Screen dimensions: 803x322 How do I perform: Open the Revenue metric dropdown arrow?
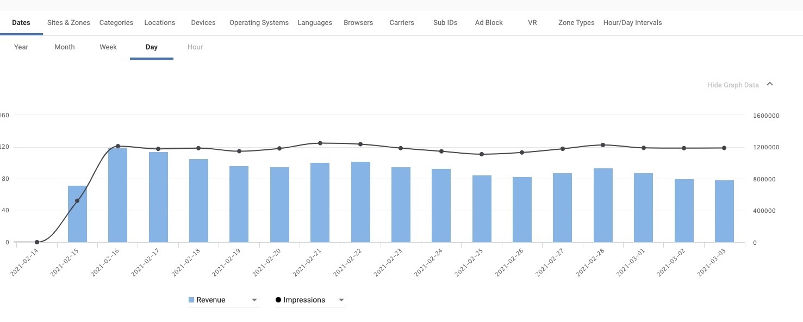pos(254,300)
